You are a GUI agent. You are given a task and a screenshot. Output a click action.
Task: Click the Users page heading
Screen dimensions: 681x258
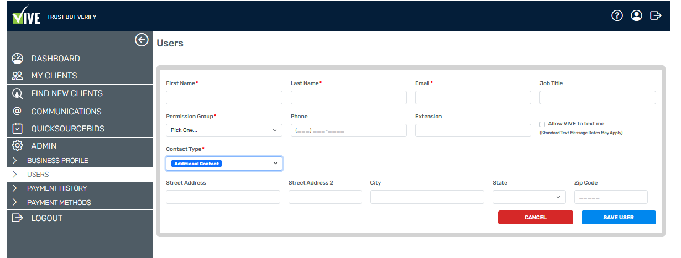tap(170, 43)
